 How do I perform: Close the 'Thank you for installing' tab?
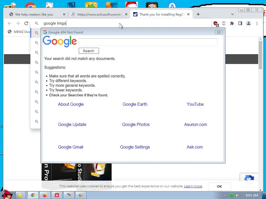click(x=188, y=15)
